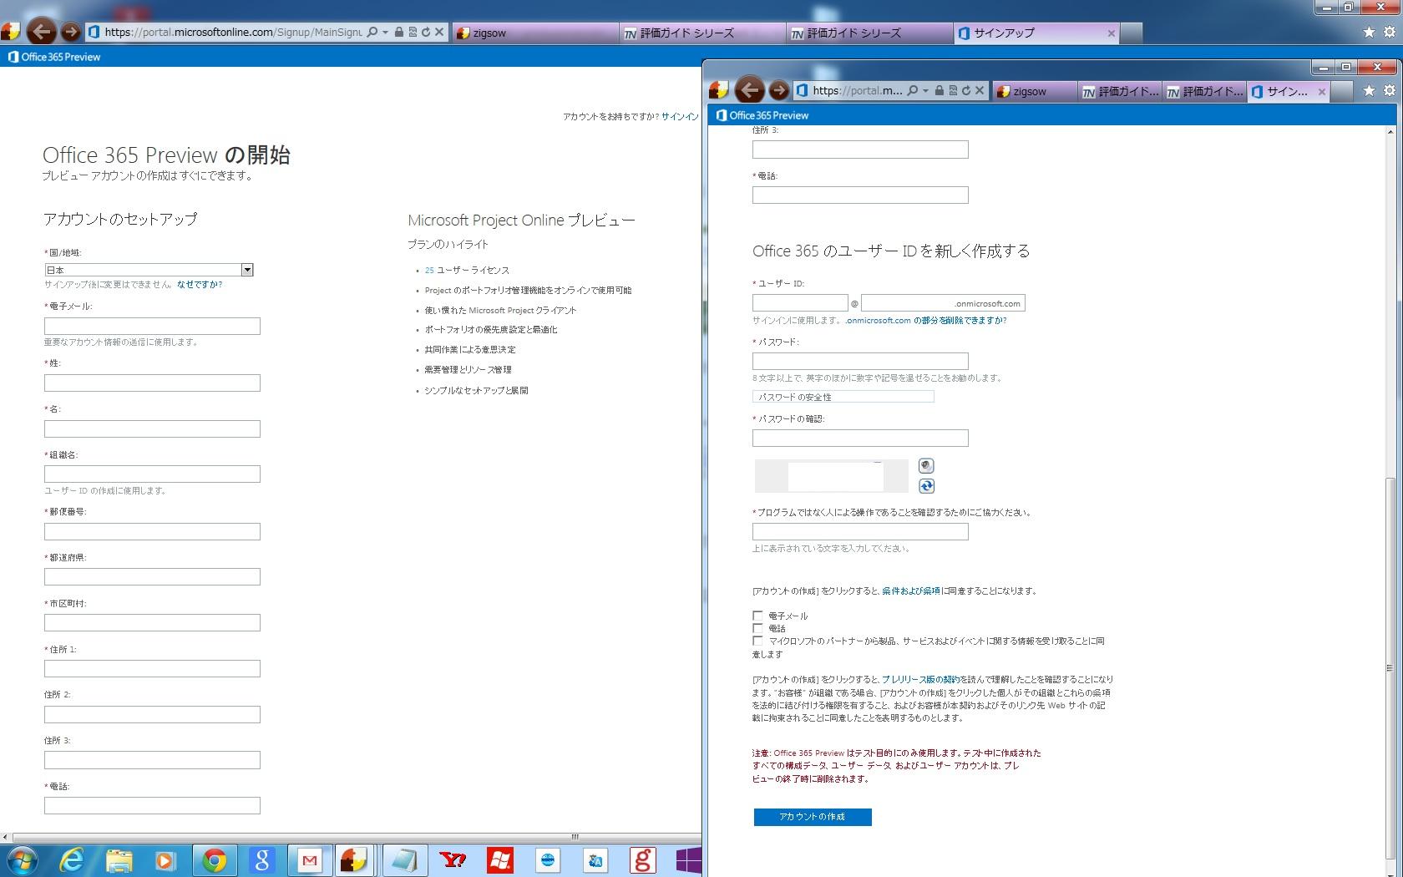Click the 姓 input field
This screenshot has width=1403, height=877.
coord(152,383)
